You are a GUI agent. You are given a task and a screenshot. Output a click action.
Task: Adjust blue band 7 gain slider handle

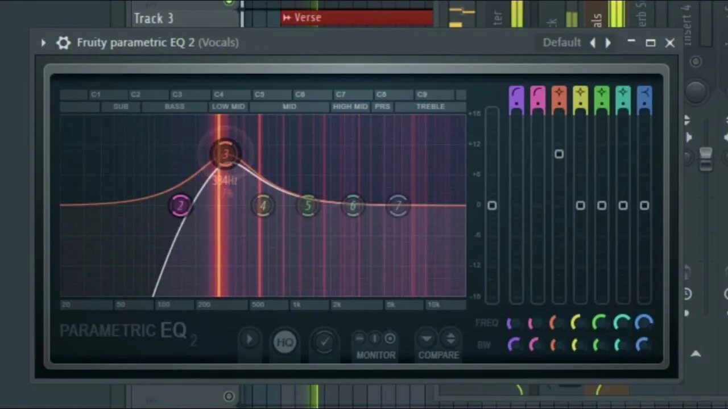(644, 205)
